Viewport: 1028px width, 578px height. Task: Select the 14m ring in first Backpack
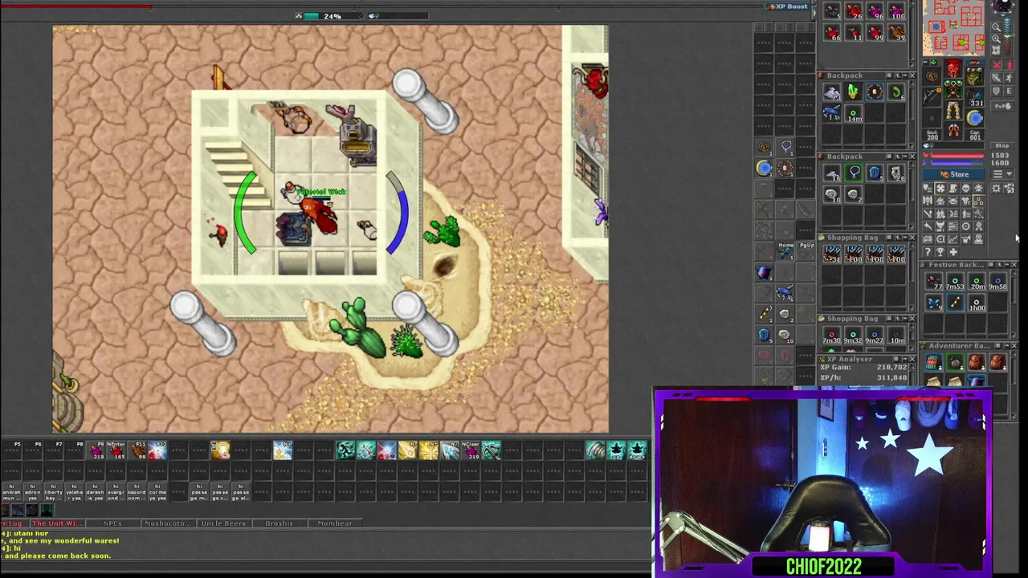coord(853,113)
